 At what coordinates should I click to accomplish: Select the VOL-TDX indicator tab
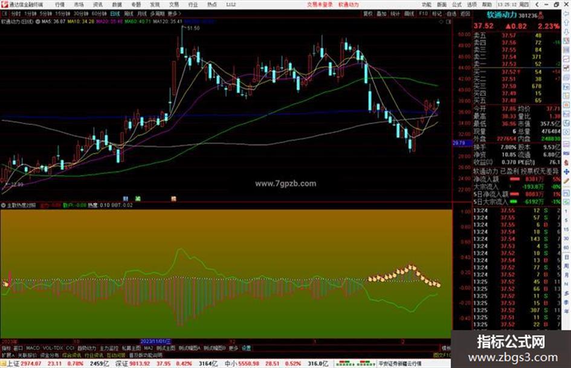tap(53, 348)
